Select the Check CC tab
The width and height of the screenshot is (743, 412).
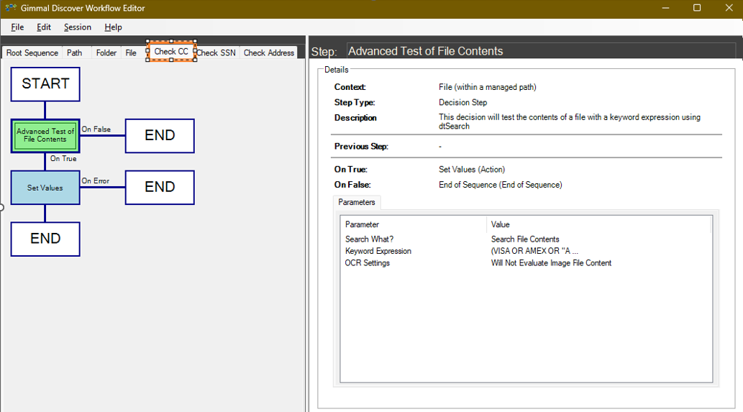click(x=171, y=52)
